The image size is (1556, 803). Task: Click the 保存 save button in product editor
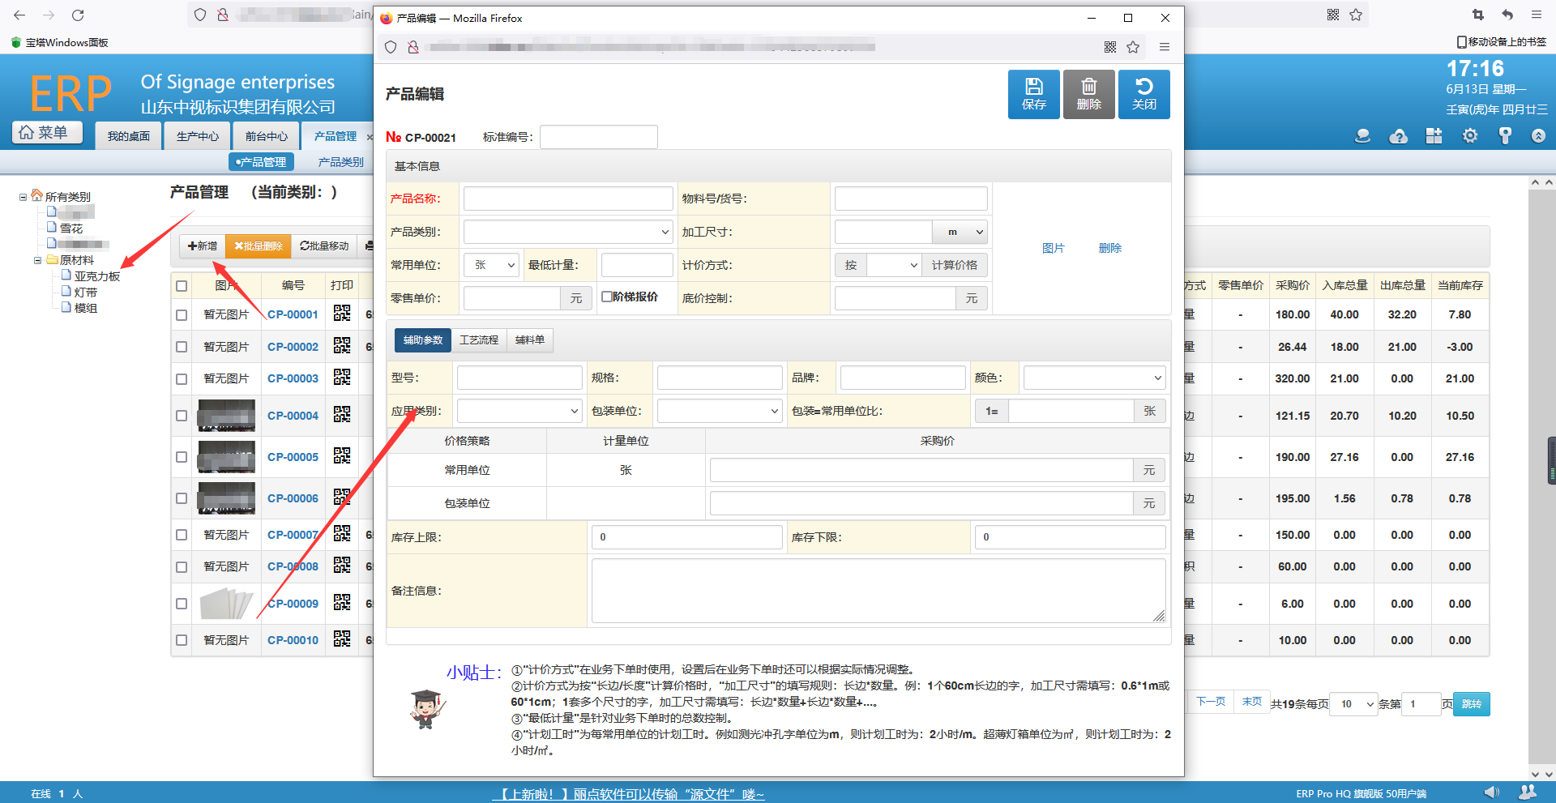[1033, 94]
